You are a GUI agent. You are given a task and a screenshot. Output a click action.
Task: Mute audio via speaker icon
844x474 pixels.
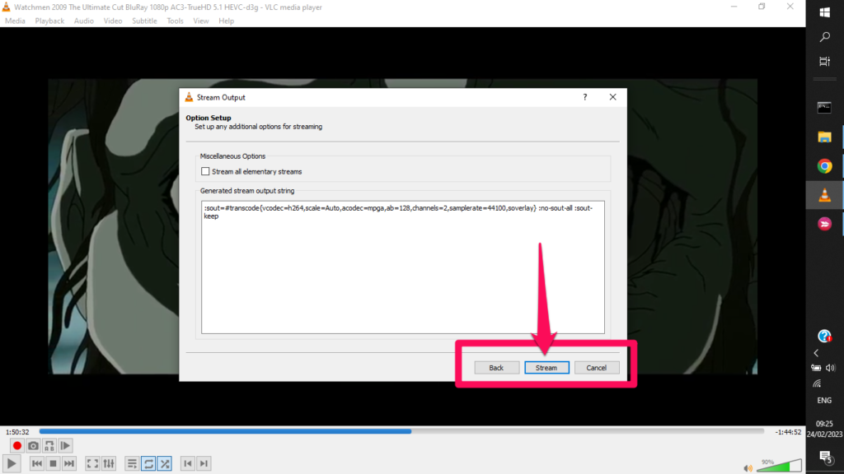(748, 468)
